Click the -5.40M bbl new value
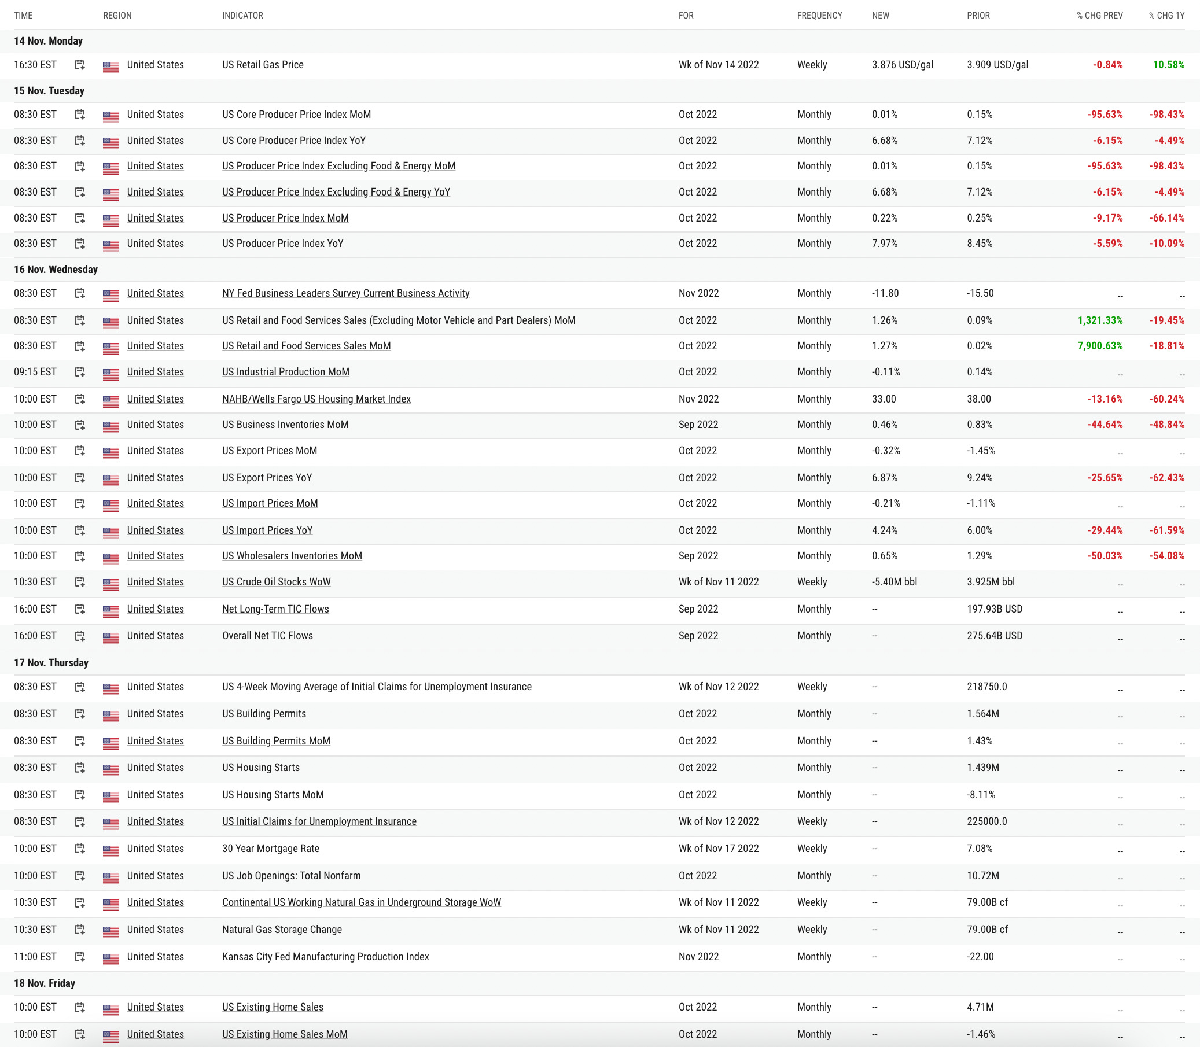 point(895,582)
